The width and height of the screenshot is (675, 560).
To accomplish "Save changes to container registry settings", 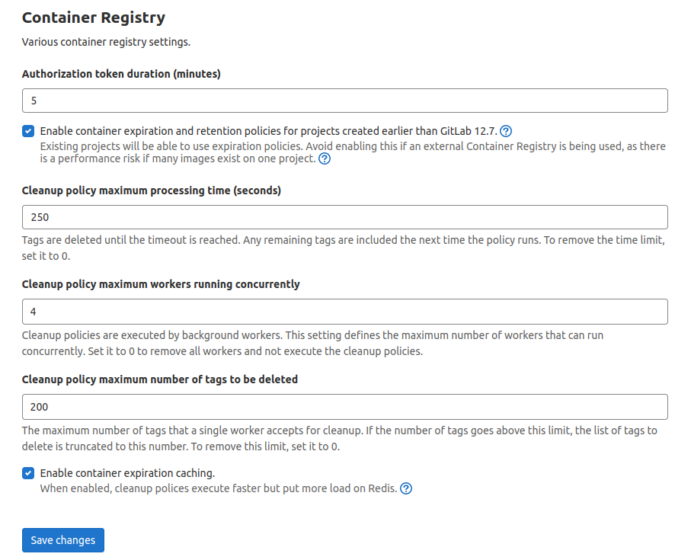I will click(63, 540).
